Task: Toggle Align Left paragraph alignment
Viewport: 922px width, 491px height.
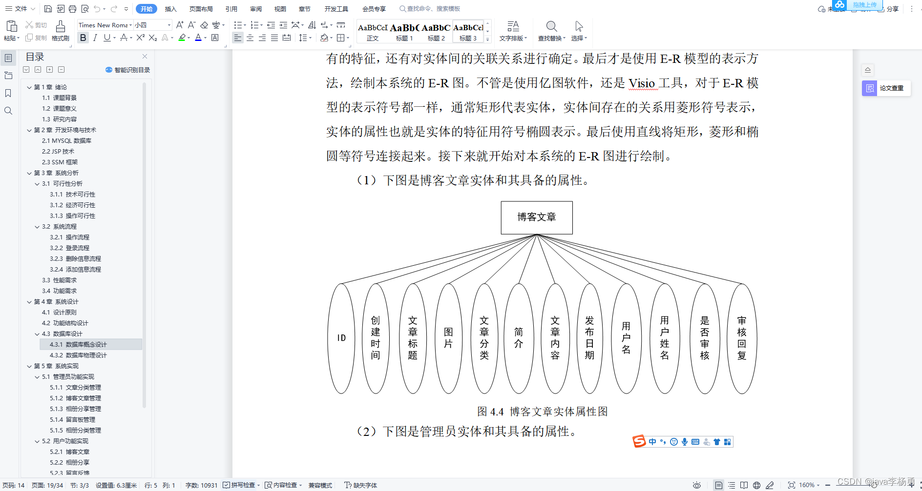Action: point(238,38)
